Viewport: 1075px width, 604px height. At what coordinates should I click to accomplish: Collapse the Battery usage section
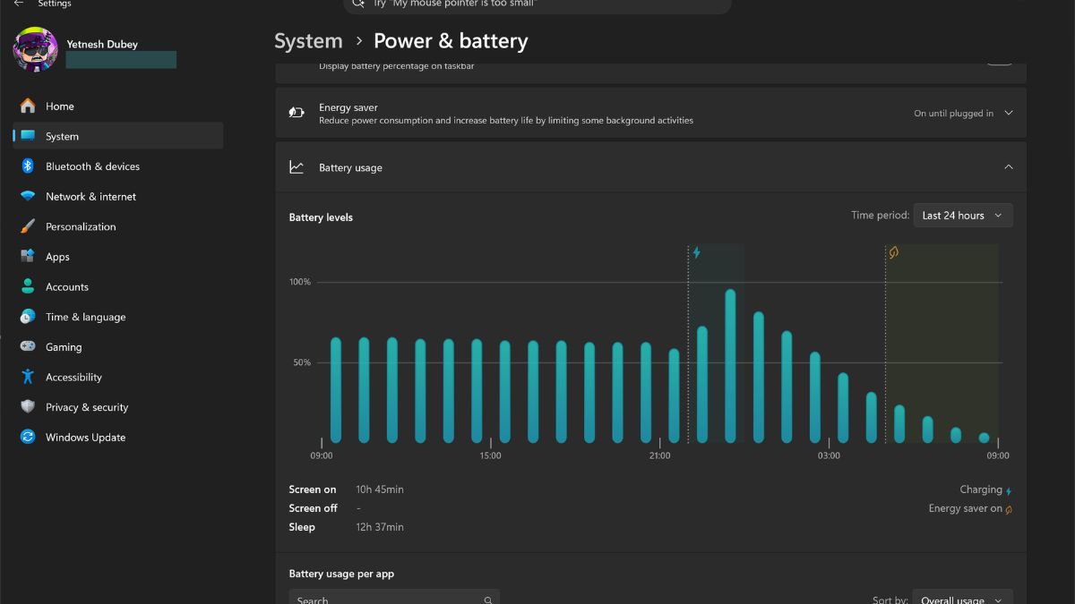pos(1009,167)
